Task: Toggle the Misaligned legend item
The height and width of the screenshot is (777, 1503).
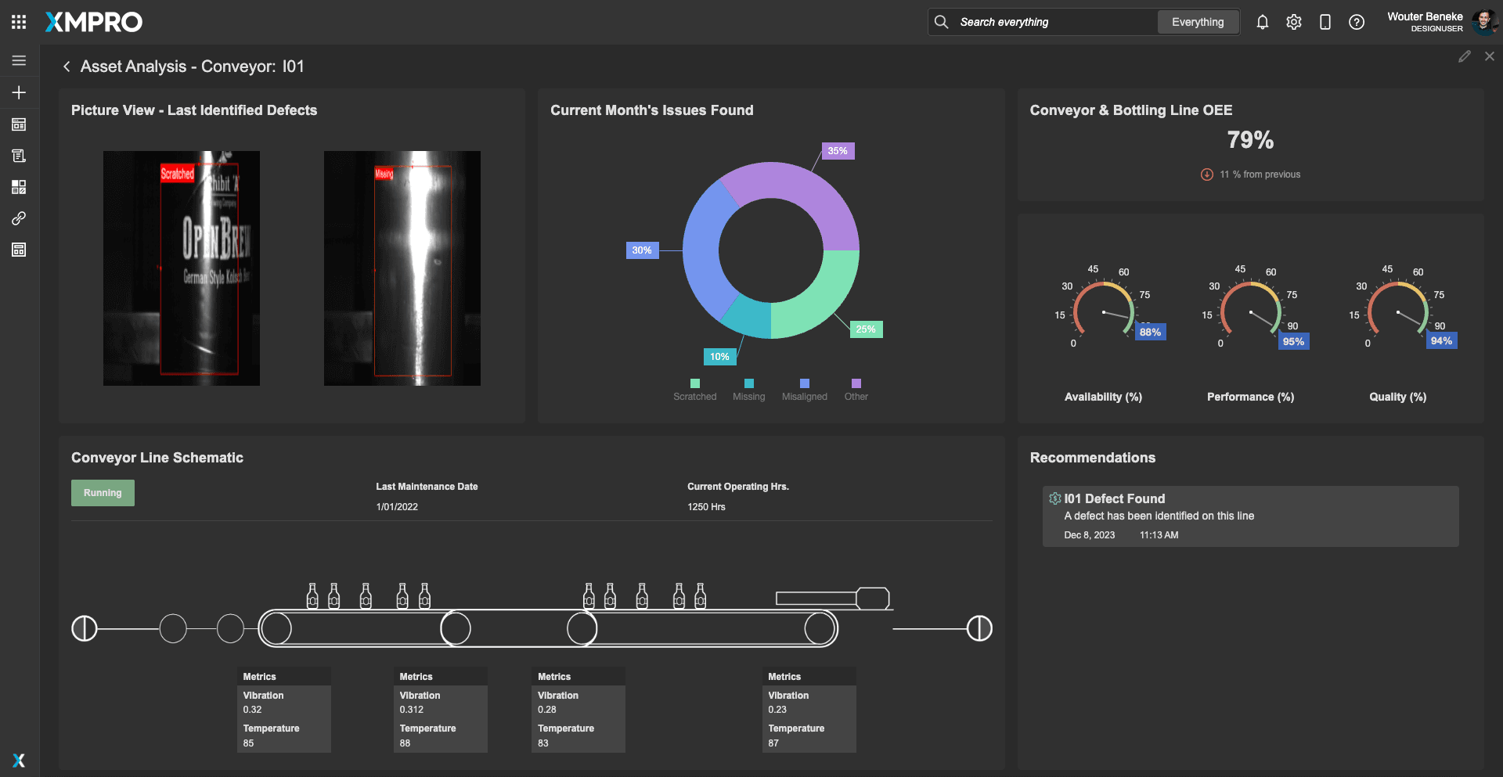Action: pyautogui.click(x=804, y=390)
